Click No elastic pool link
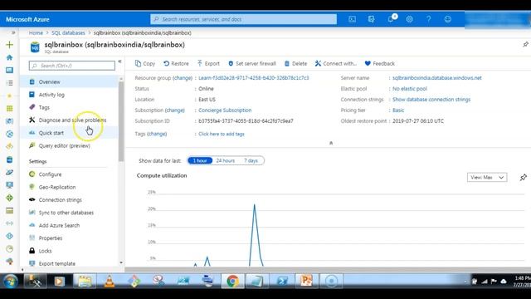 pos(410,89)
